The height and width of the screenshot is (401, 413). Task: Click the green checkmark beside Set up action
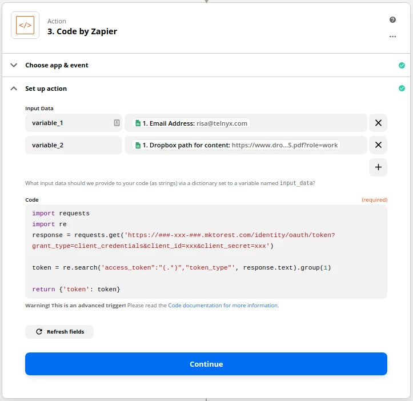(x=402, y=89)
